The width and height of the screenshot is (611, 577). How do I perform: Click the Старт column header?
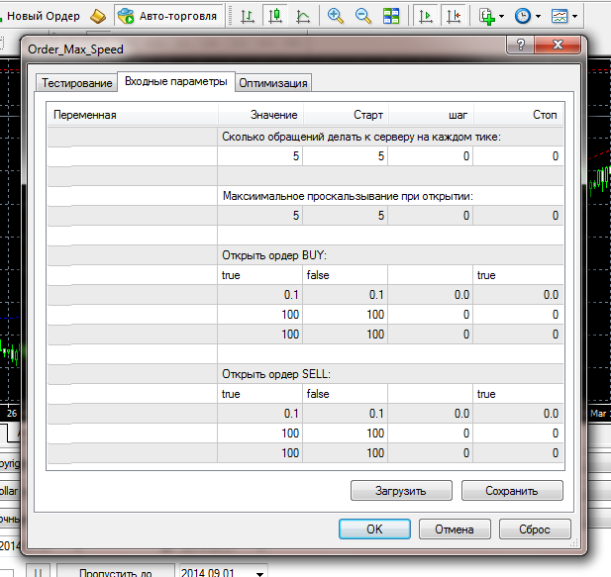click(x=346, y=115)
